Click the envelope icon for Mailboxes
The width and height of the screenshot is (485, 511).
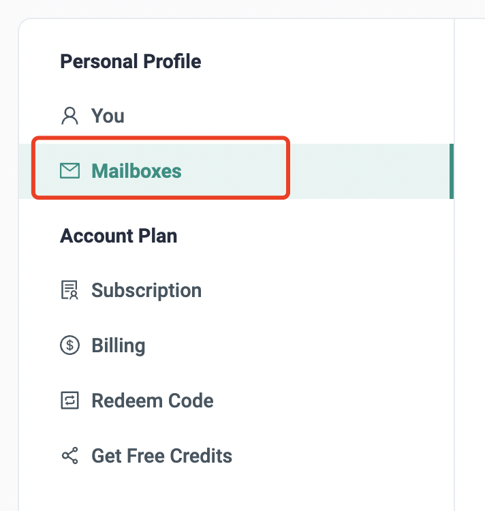[69, 170]
